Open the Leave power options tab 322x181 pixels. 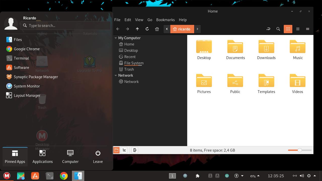tap(98, 157)
